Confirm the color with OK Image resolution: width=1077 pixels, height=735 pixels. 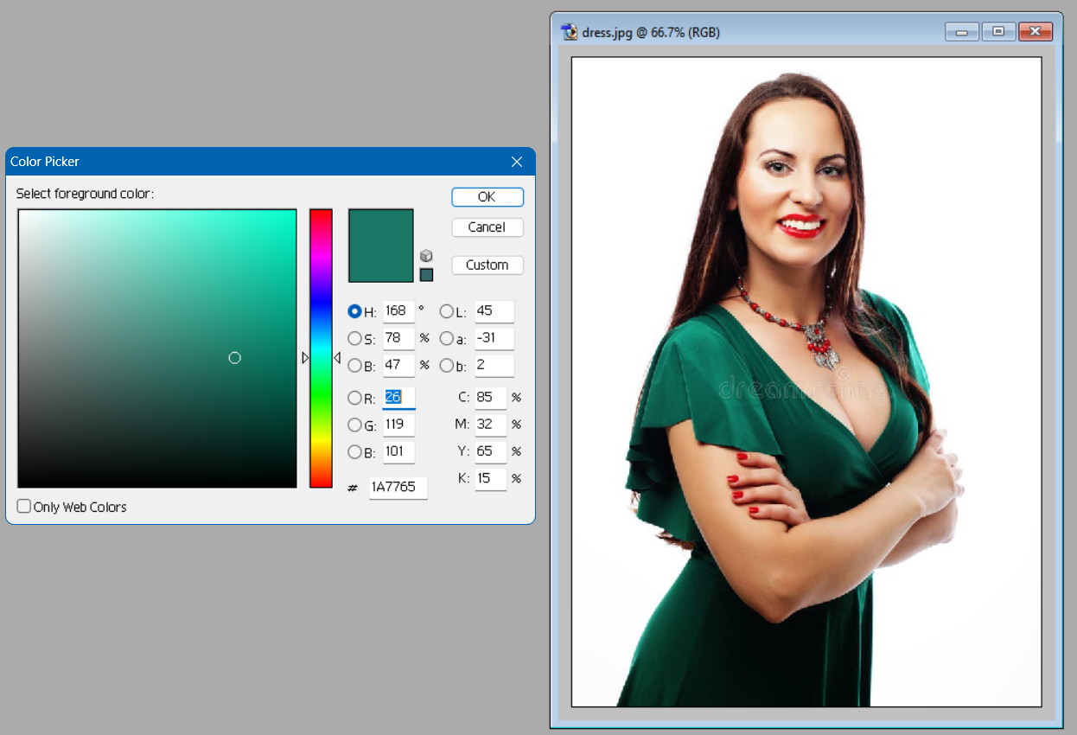tap(488, 197)
